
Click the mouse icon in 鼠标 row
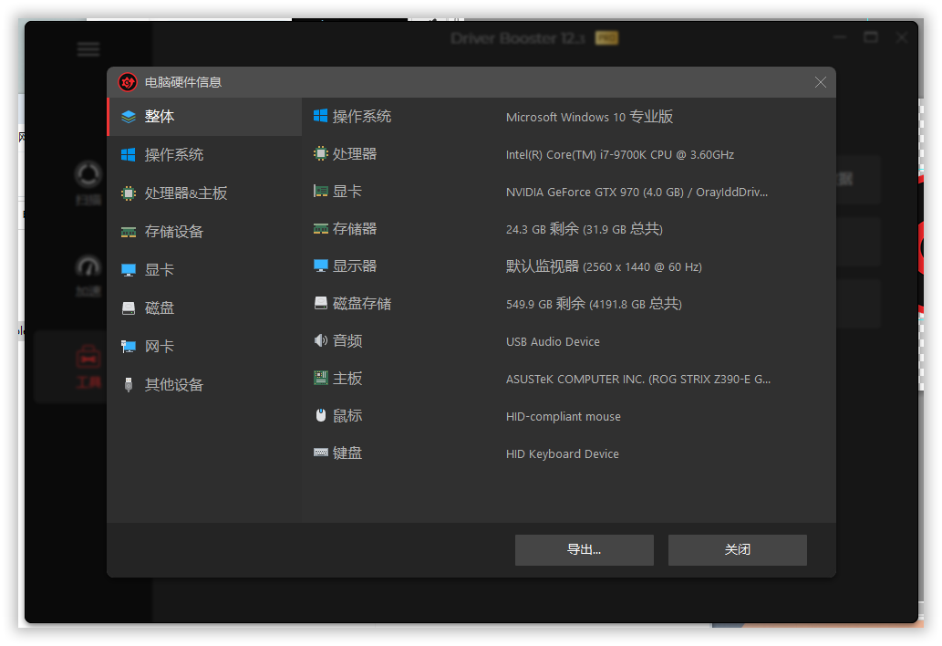(x=321, y=415)
